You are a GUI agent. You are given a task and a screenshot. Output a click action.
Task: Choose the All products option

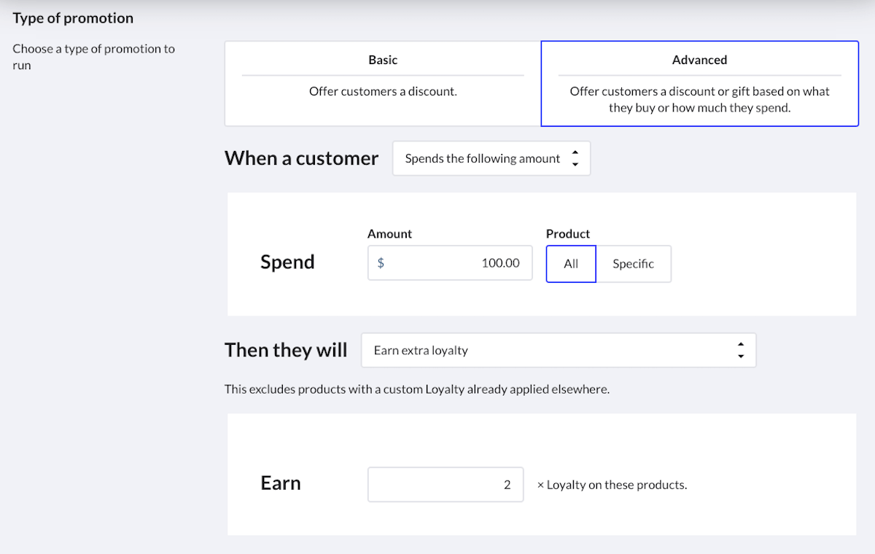[571, 264]
